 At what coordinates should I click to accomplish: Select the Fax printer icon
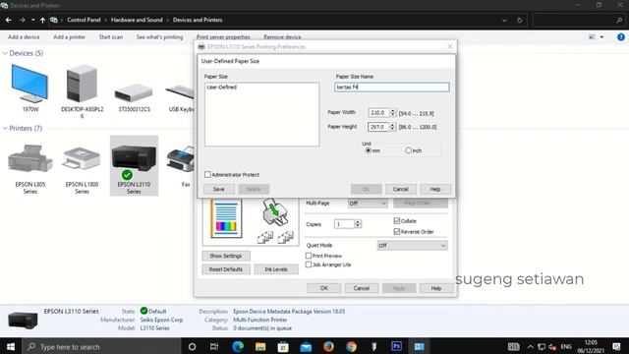(x=181, y=159)
